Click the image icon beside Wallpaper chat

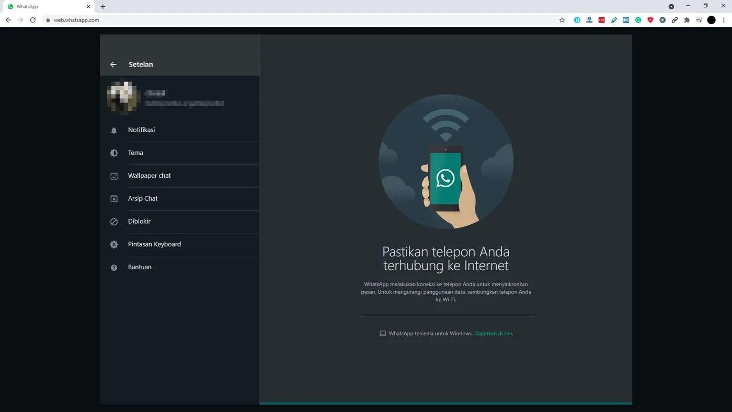click(114, 176)
